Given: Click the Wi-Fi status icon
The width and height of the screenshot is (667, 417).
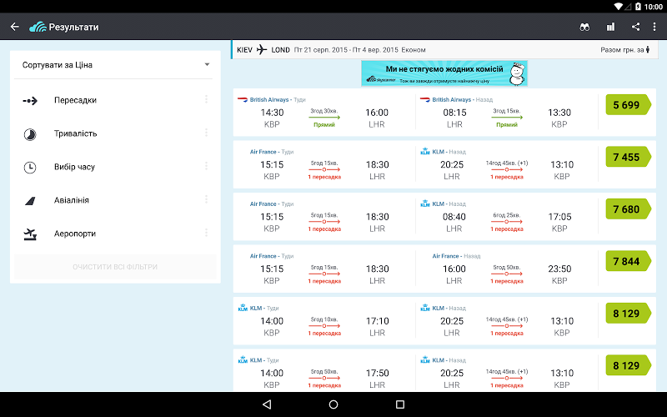Looking at the screenshot, I should [618, 7].
